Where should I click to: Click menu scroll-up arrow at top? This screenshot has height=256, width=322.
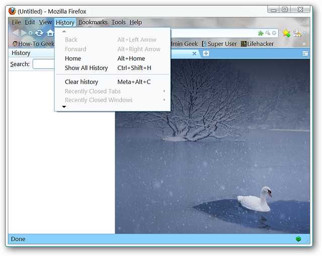click(x=64, y=31)
